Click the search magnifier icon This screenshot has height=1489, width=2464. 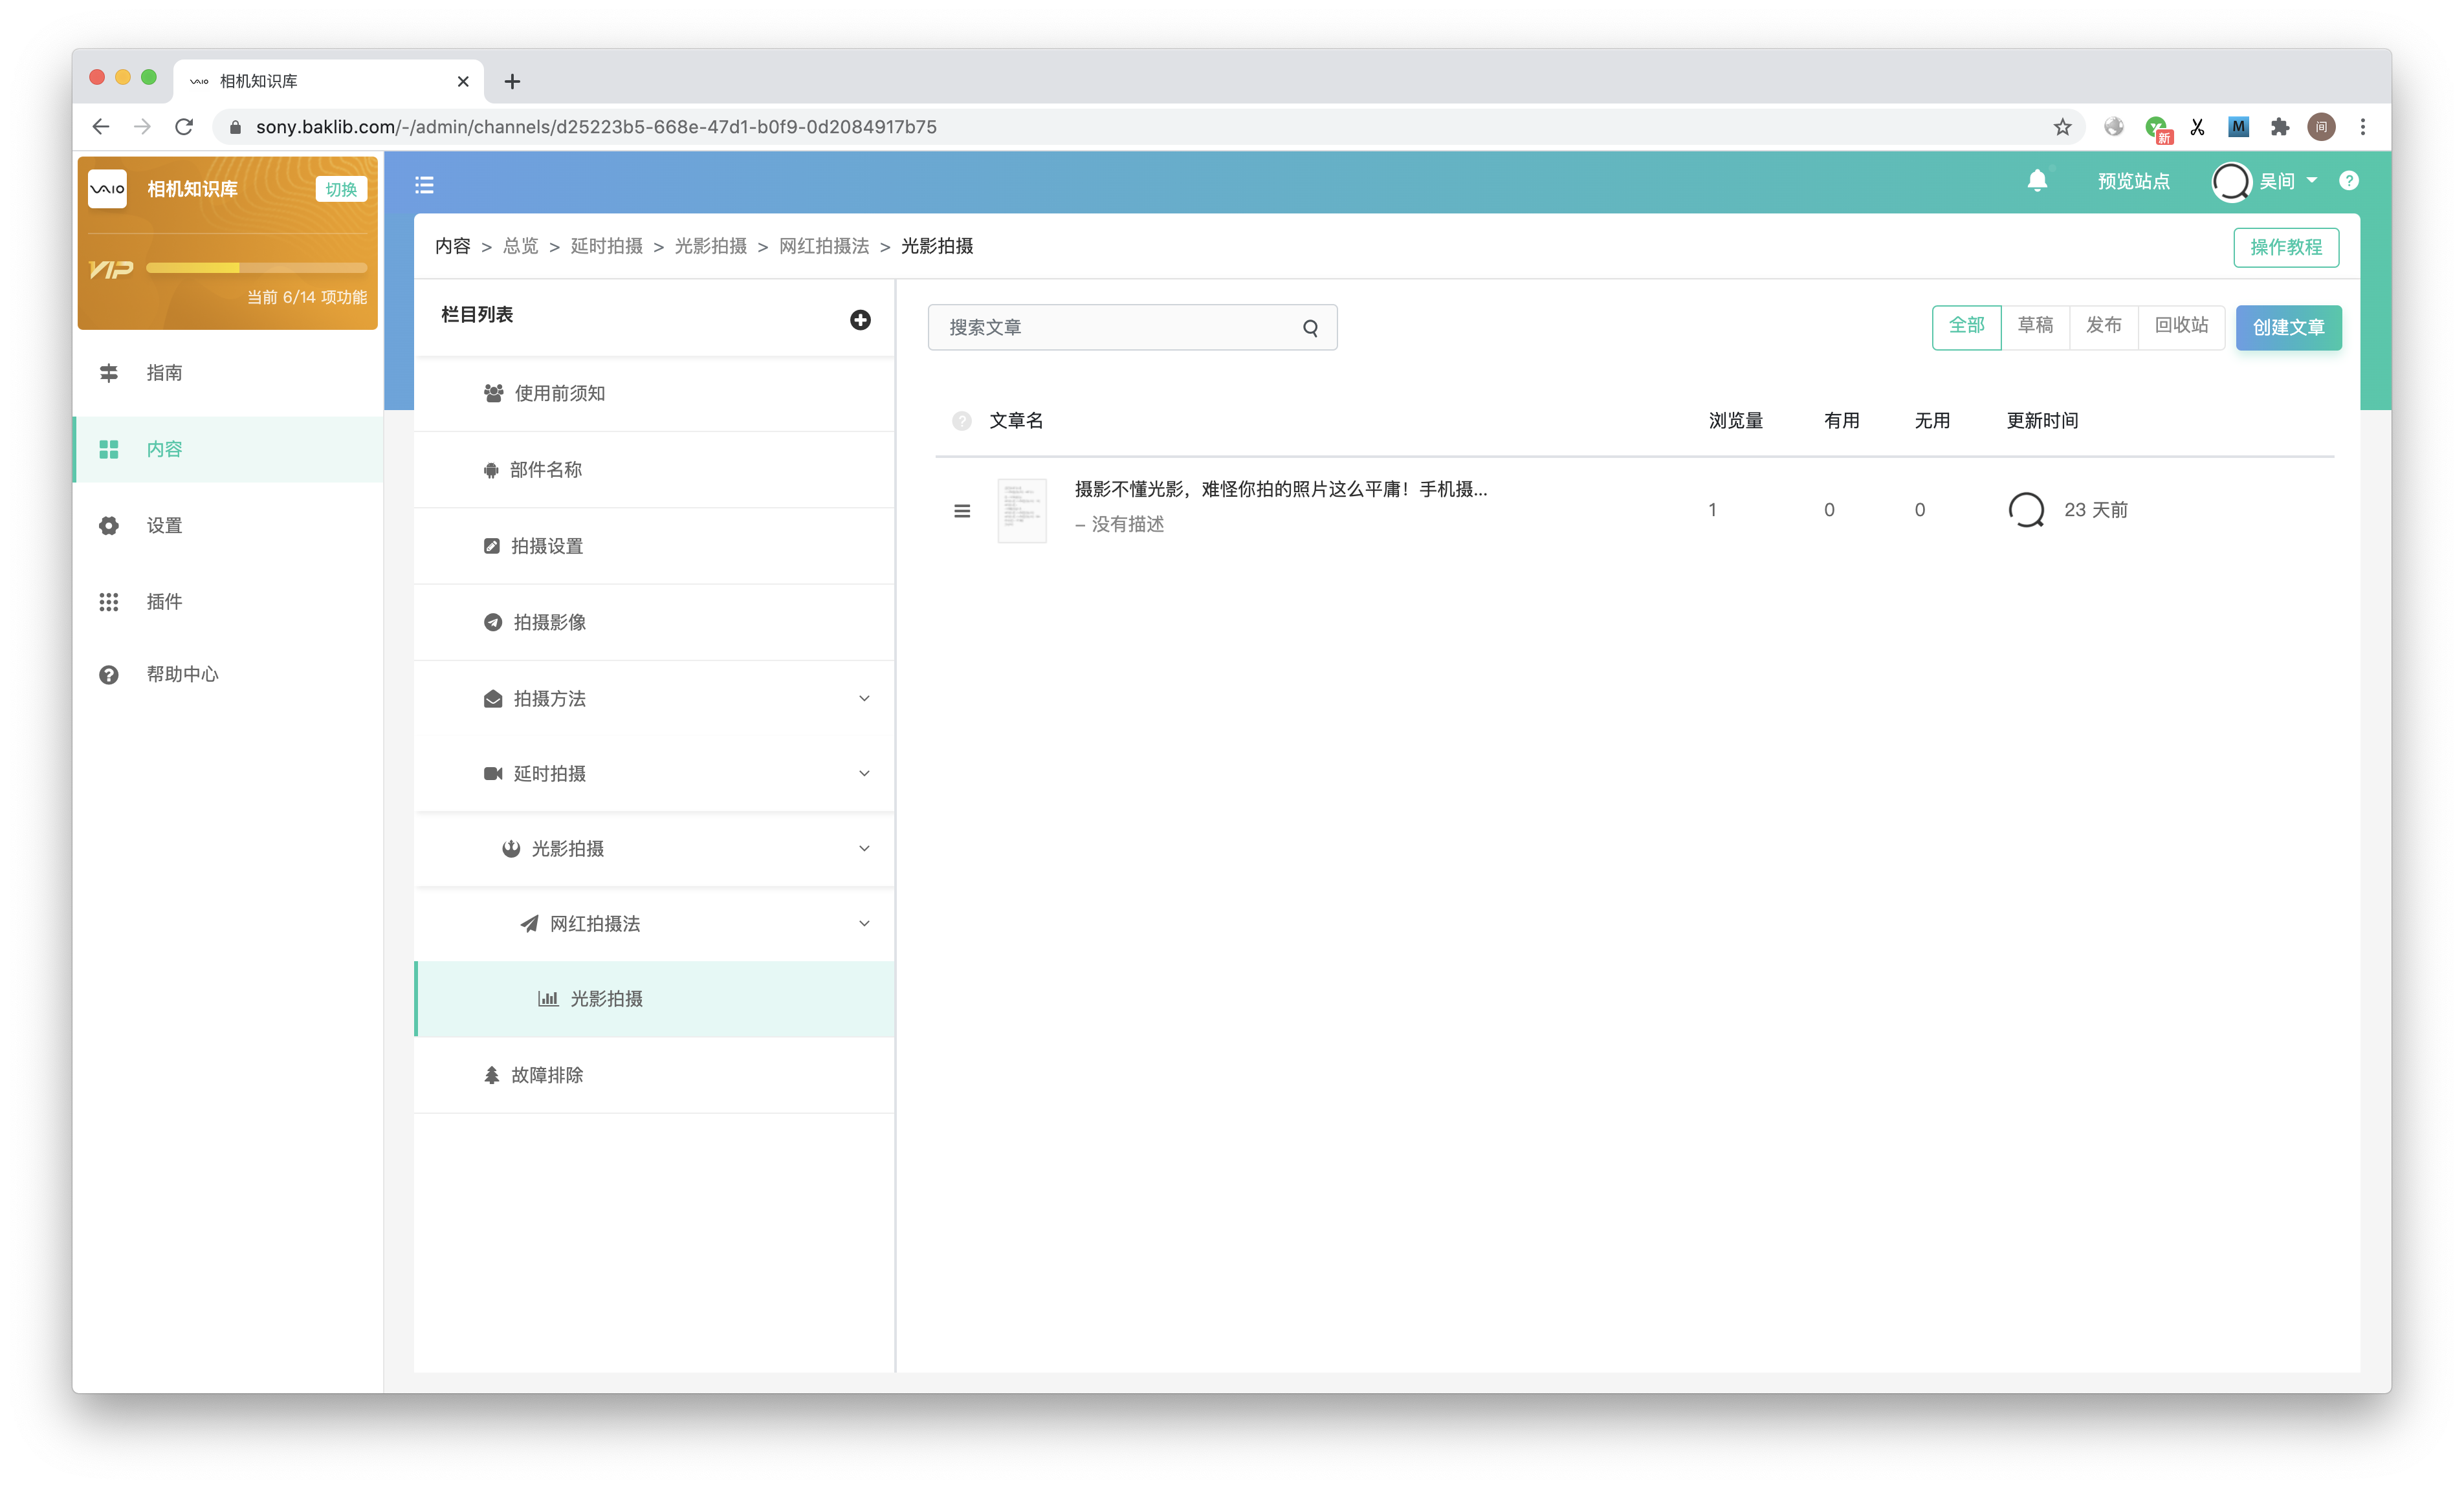coord(1310,328)
